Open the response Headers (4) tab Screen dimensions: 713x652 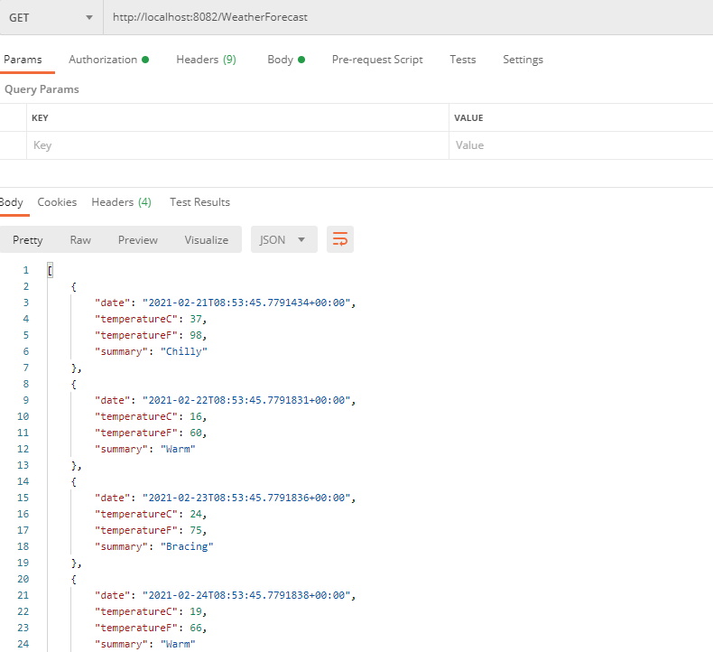[121, 202]
